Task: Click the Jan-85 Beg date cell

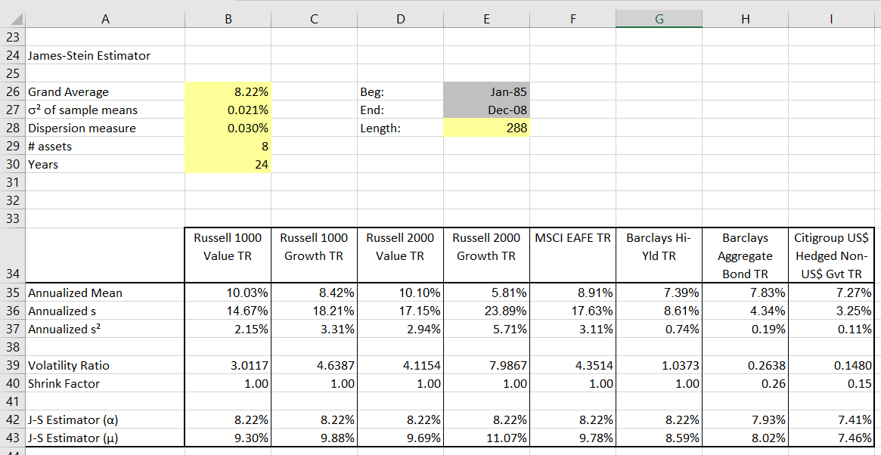Action: (486, 91)
